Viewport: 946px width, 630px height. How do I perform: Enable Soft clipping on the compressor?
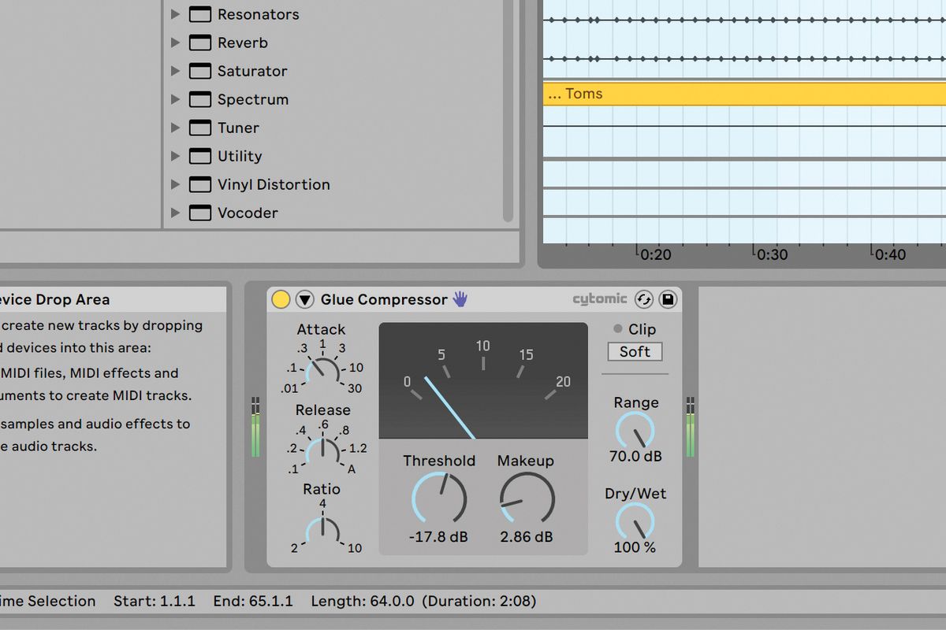pos(634,352)
